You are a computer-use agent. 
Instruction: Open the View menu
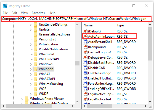(24, 13)
